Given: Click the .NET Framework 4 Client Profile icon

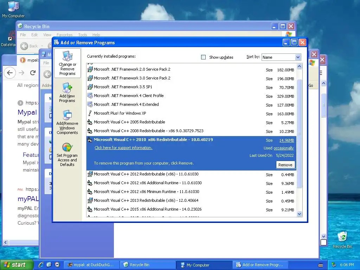Looking at the screenshot, I should point(90,96).
